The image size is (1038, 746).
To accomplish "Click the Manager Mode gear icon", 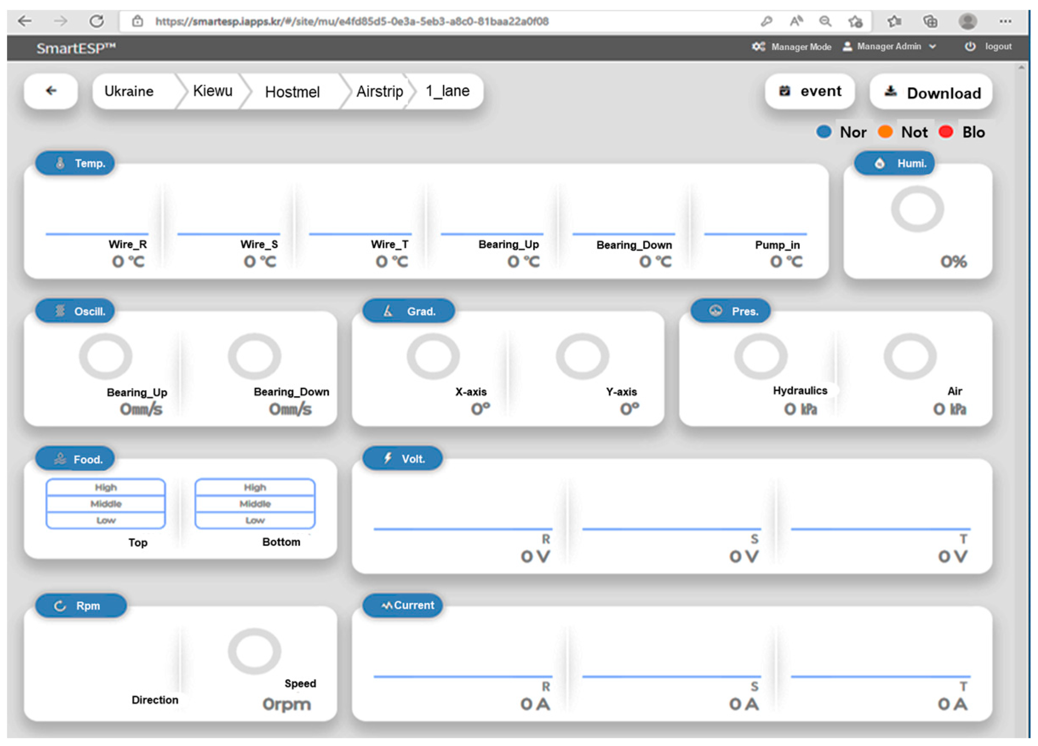I will [758, 47].
